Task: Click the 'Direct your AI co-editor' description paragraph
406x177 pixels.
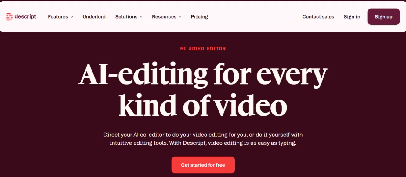Action: (x=203, y=139)
